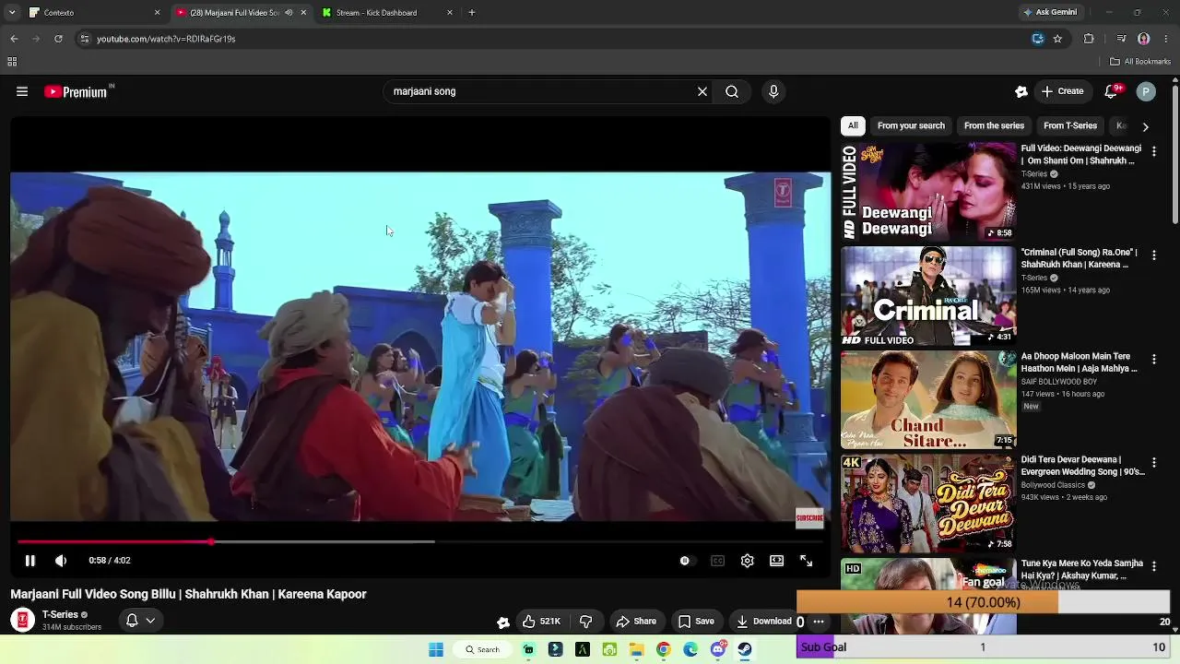Viewport: 1180px width, 664px height.
Task: Switch to the Contexto tab
Action: click(94, 13)
